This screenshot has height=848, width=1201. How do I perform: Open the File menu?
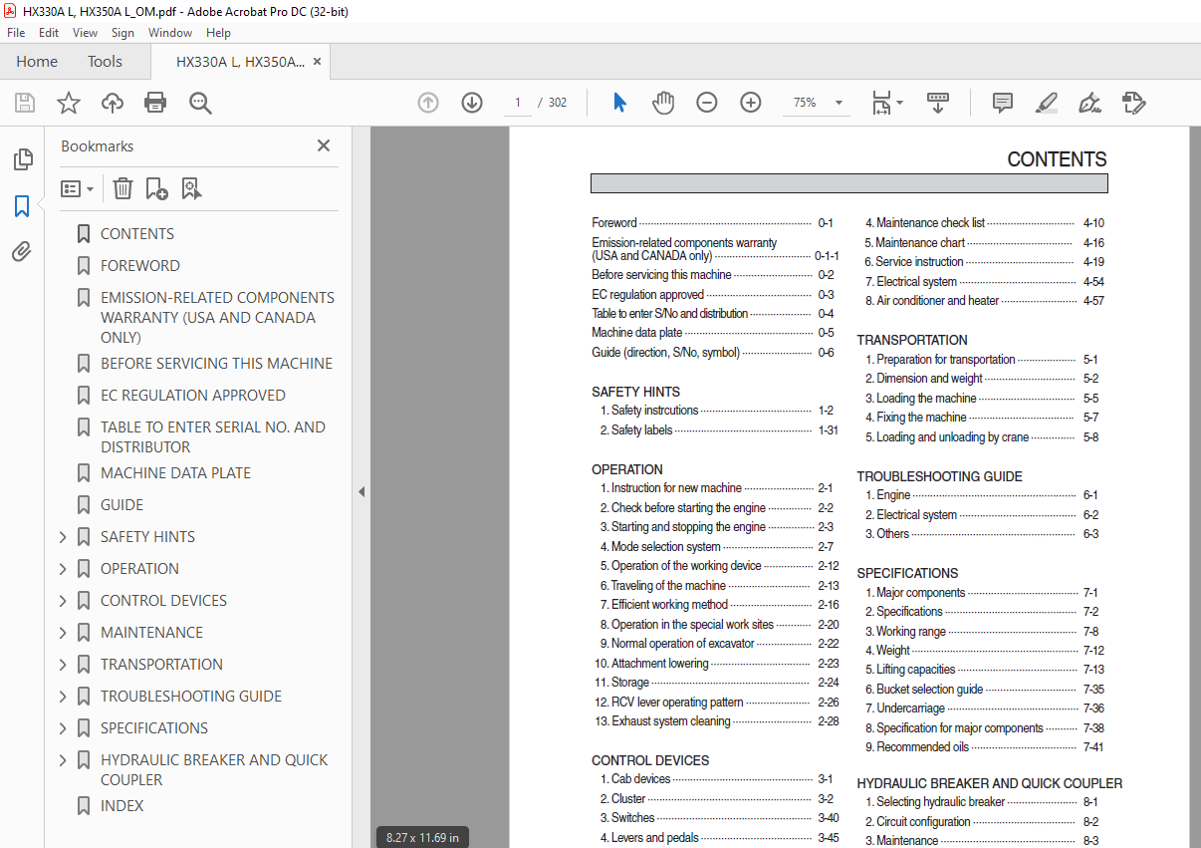pos(16,33)
